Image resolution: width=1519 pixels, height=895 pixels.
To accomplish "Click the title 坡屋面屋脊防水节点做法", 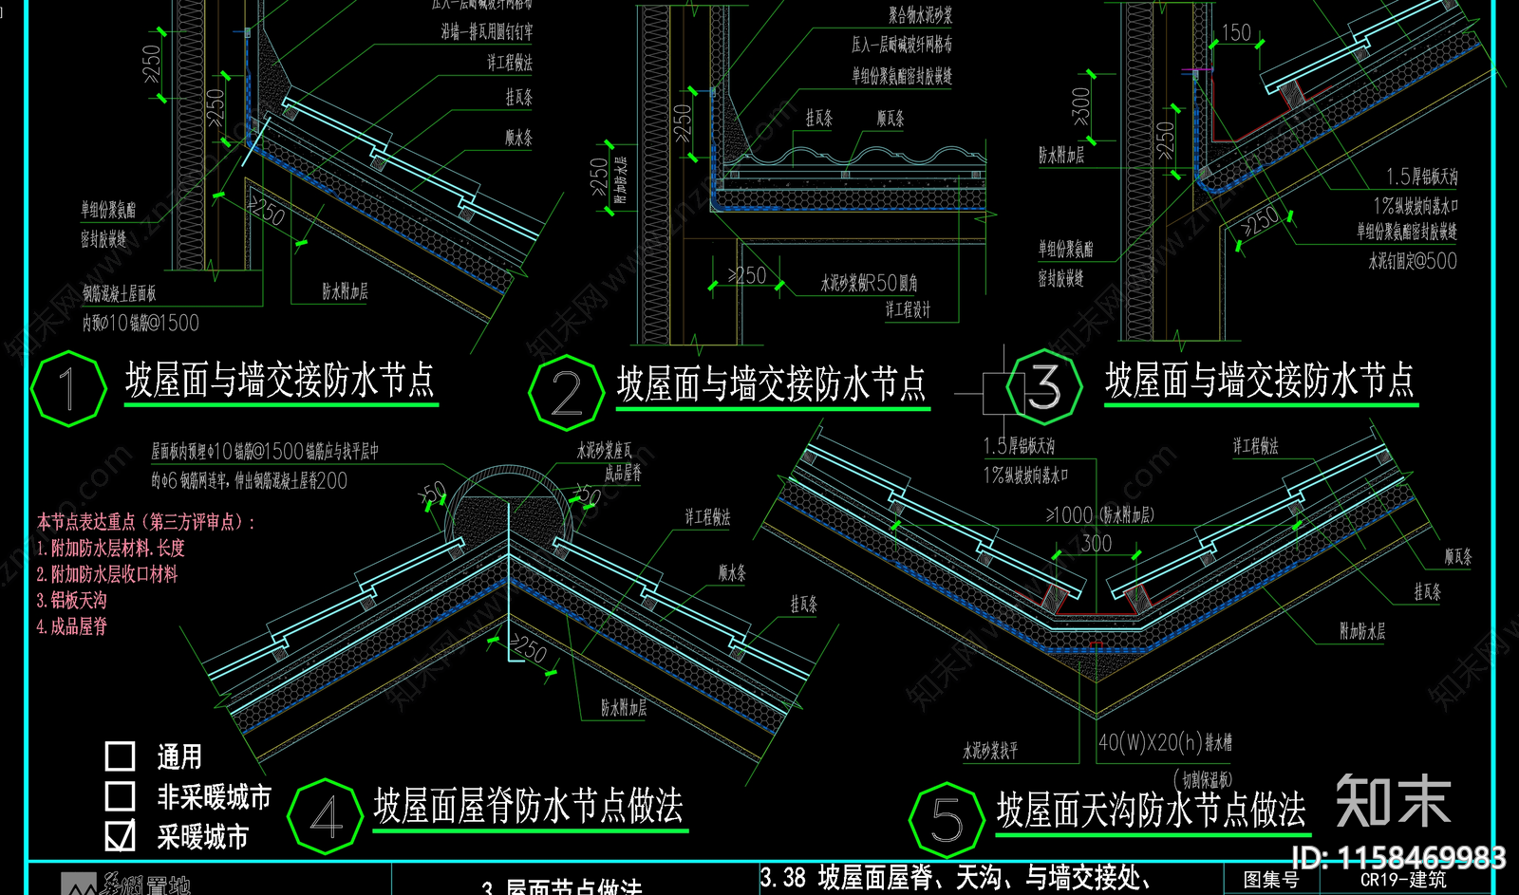I will [529, 807].
